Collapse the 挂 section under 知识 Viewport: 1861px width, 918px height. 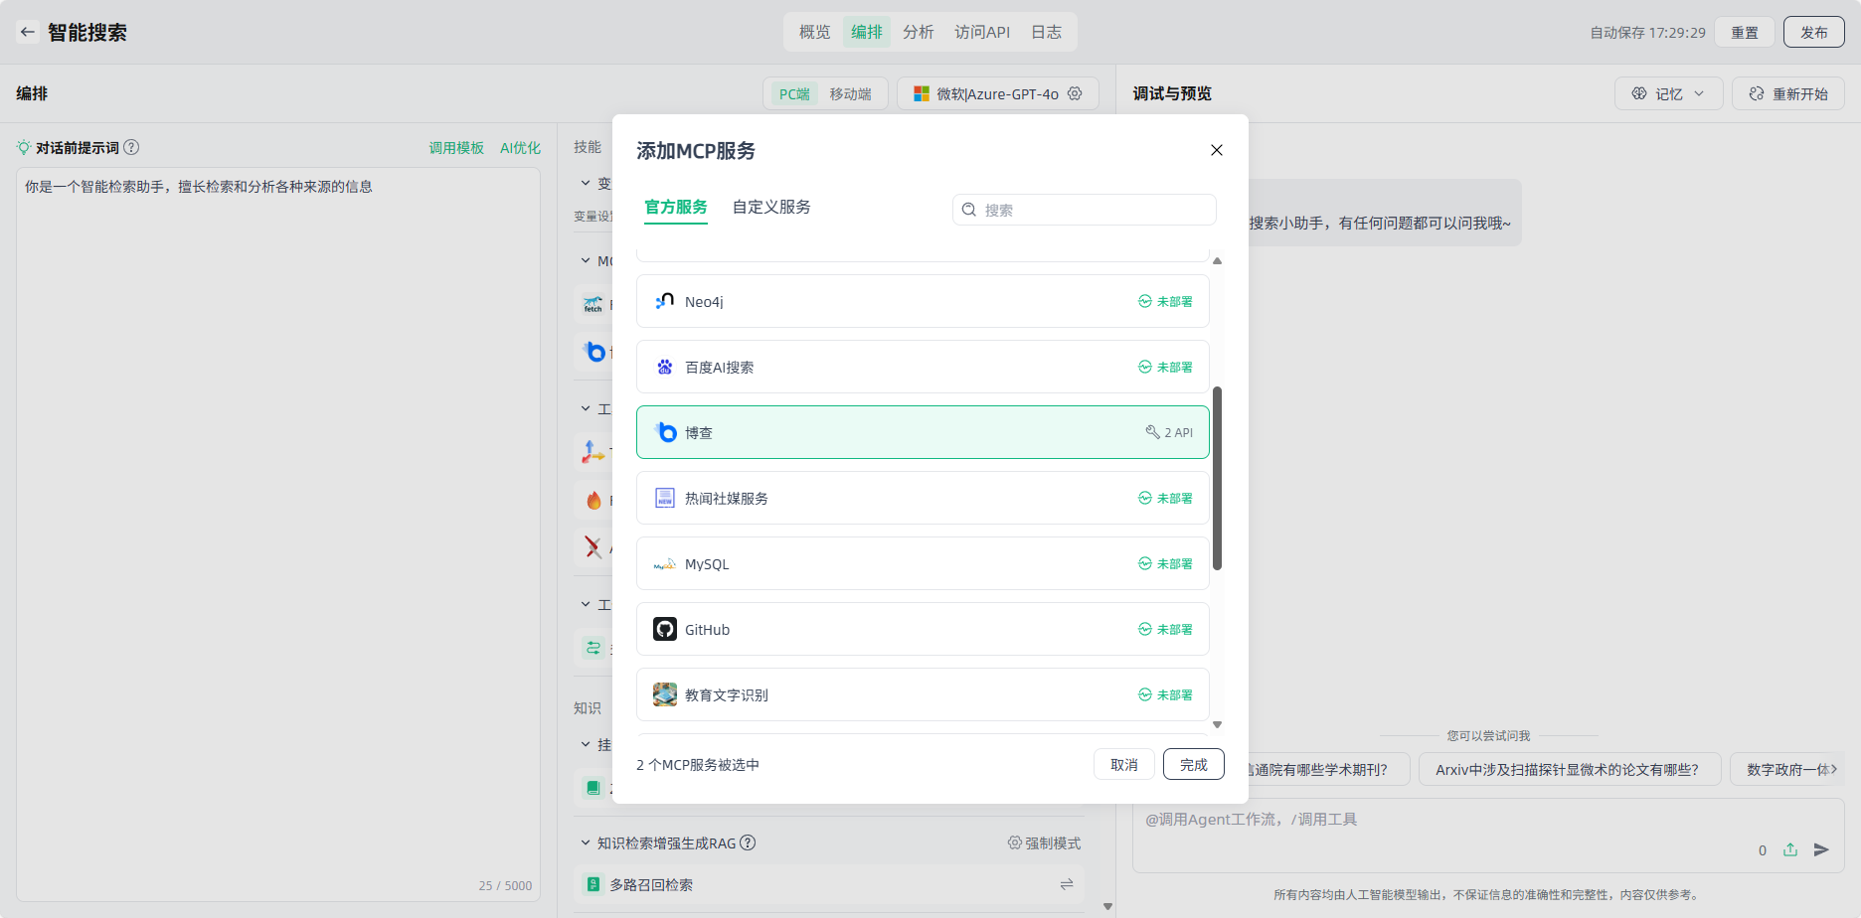tap(586, 744)
